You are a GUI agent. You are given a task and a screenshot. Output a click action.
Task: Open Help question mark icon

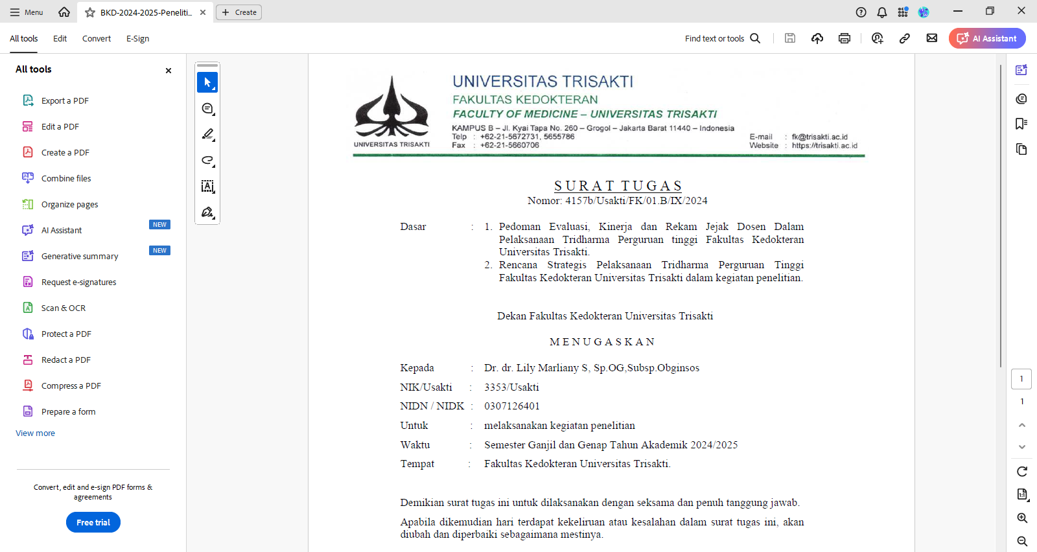coord(861,12)
